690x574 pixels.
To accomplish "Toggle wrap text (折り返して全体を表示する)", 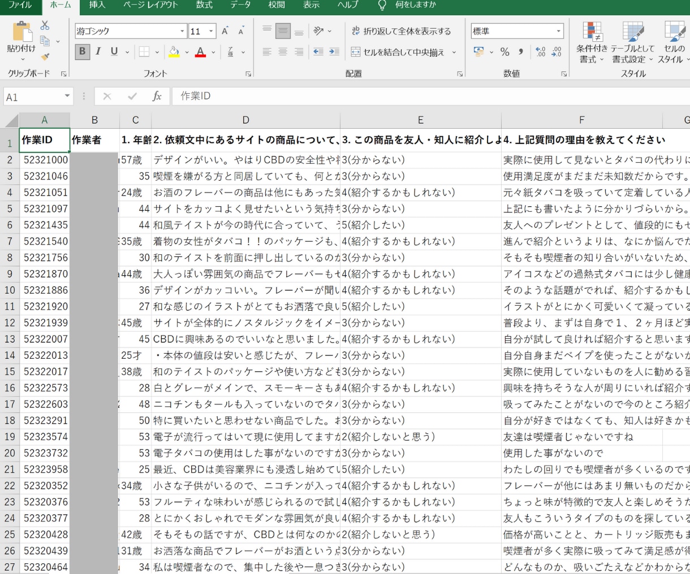I will [x=401, y=31].
